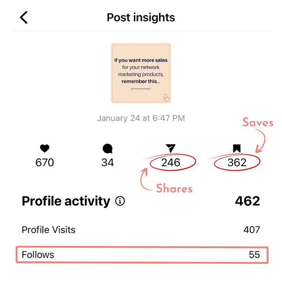Screen dimensions: 282x286
Task: Tap the paper plane shares icon
Action: (171, 148)
